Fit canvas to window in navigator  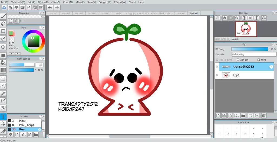coord(231,18)
